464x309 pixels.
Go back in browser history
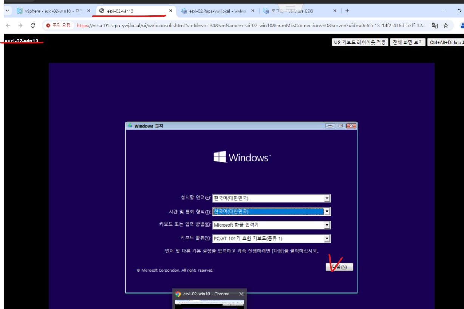pyautogui.click(x=8, y=25)
